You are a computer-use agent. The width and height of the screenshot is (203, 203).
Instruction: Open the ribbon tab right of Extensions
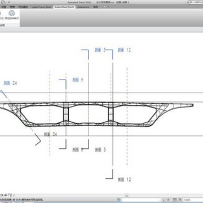coord(95,7)
